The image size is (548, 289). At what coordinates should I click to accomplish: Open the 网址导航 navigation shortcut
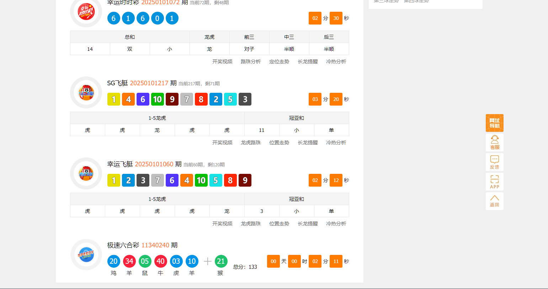(x=494, y=123)
